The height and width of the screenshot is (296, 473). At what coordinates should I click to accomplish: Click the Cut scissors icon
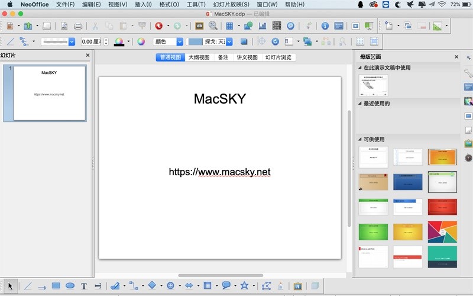pyautogui.click(x=95, y=26)
